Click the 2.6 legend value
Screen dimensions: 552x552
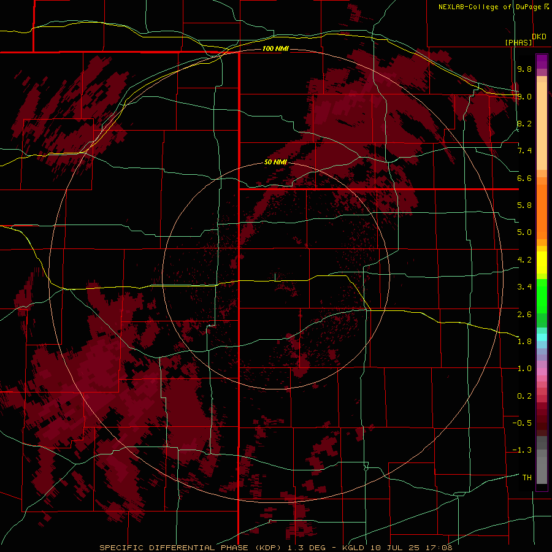click(524, 315)
